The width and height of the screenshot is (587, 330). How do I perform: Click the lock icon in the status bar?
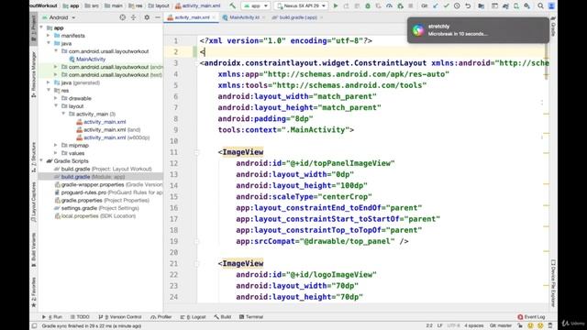(520, 326)
